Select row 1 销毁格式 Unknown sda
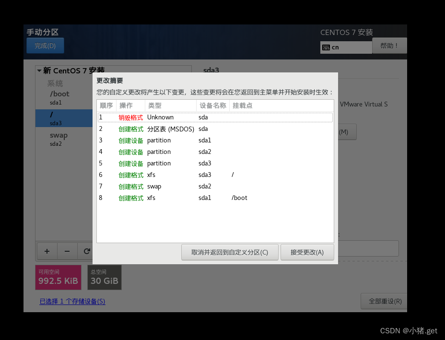The width and height of the screenshot is (445, 340). (x=215, y=117)
